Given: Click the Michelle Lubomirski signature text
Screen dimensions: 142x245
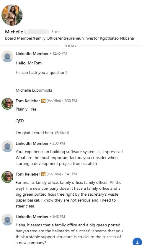Looking at the screenshot, I should (34, 90).
